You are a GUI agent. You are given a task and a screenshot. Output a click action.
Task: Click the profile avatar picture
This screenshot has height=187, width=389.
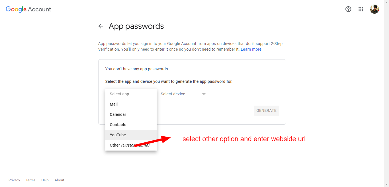(x=374, y=9)
